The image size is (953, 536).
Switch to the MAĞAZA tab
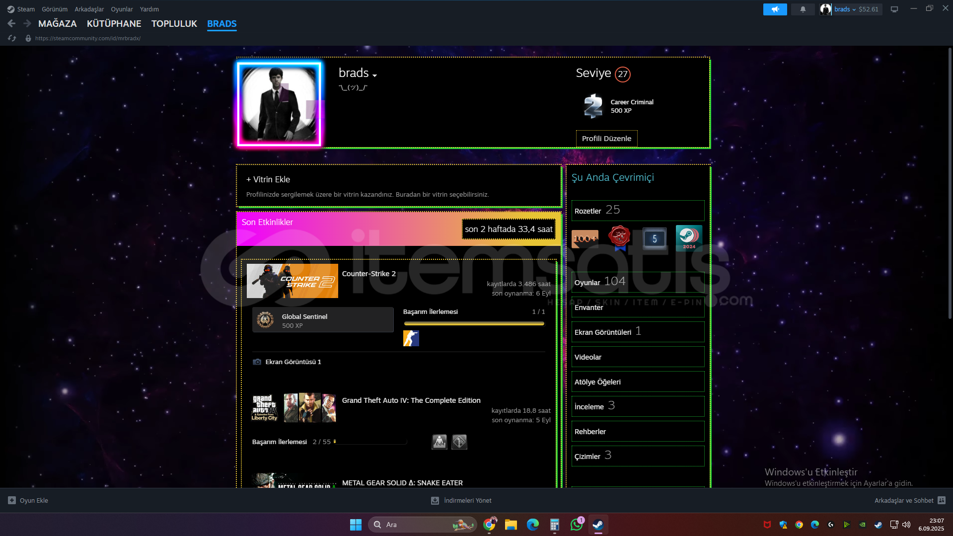pos(58,23)
